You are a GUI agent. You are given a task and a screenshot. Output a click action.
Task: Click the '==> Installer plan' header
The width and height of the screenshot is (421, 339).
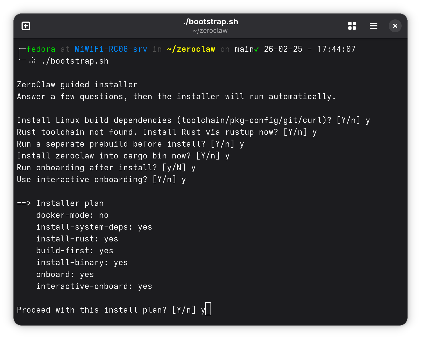tap(60, 203)
